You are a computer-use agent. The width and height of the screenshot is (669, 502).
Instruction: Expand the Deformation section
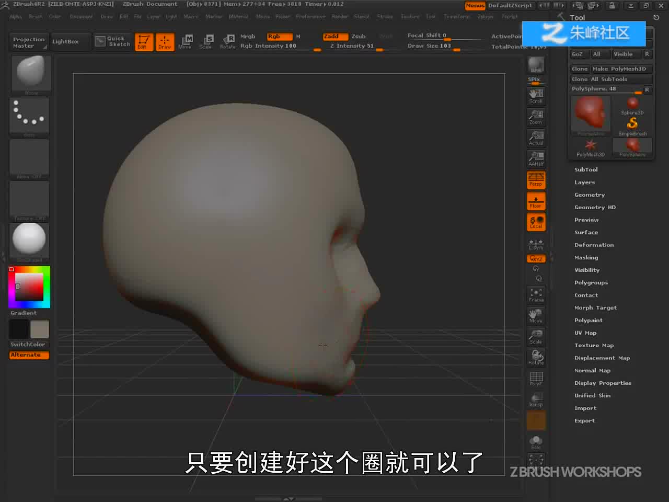point(594,245)
